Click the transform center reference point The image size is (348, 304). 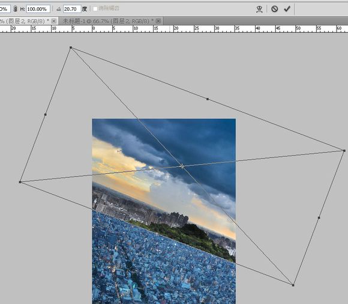pyautogui.click(x=182, y=166)
